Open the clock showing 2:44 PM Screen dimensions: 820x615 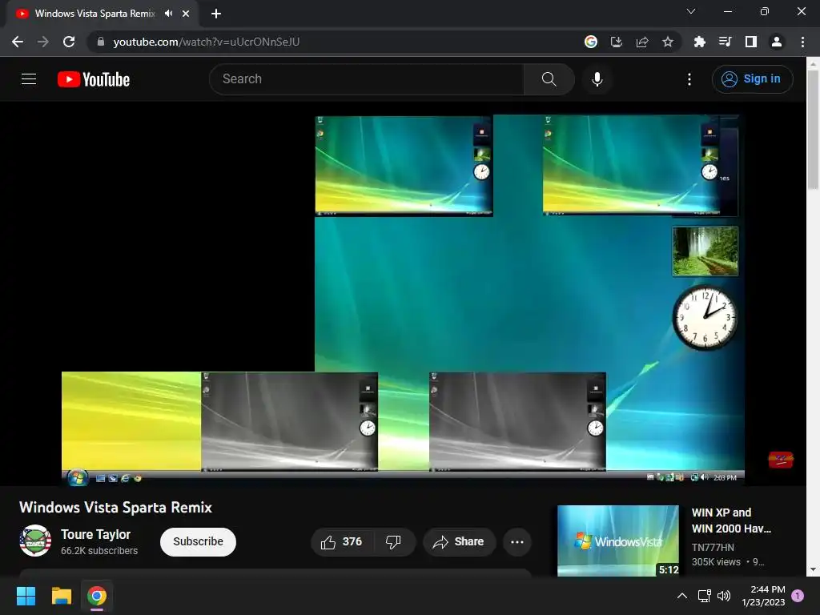pos(763,596)
